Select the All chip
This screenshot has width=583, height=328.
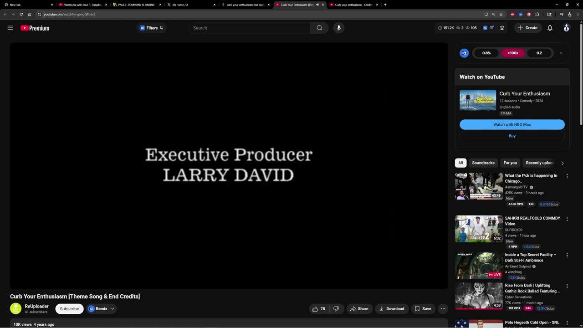(460, 163)
